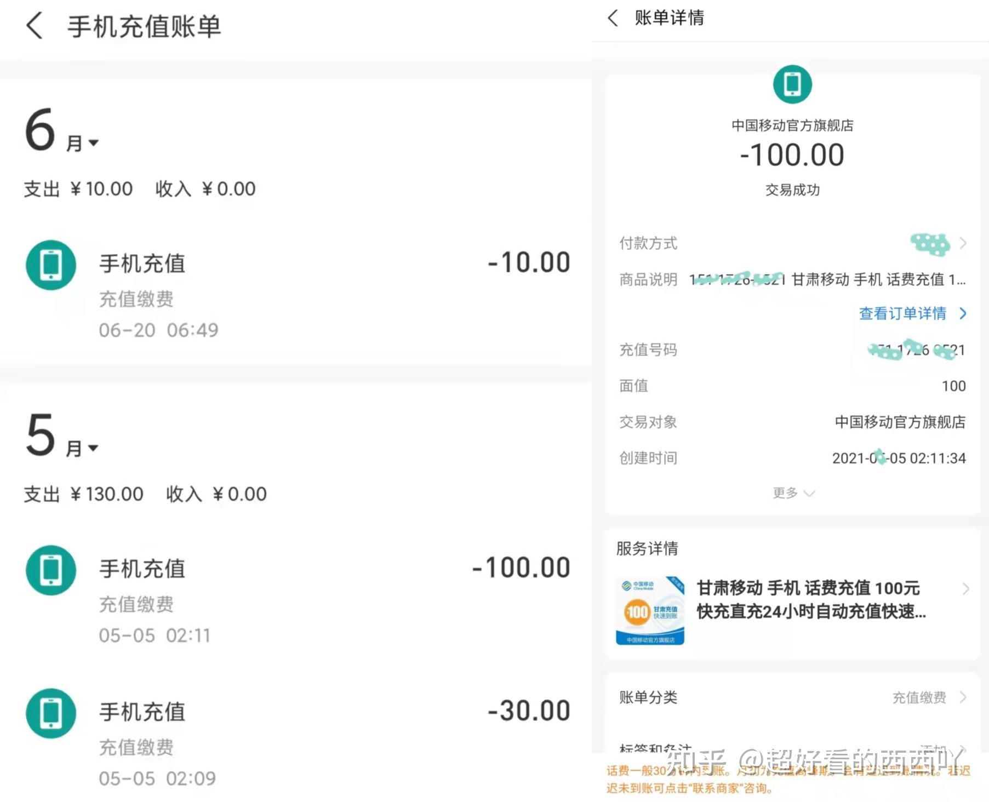989x802 pixels.
Task: Open 查看订单详情 link
Action: click(x=913, y=313)
